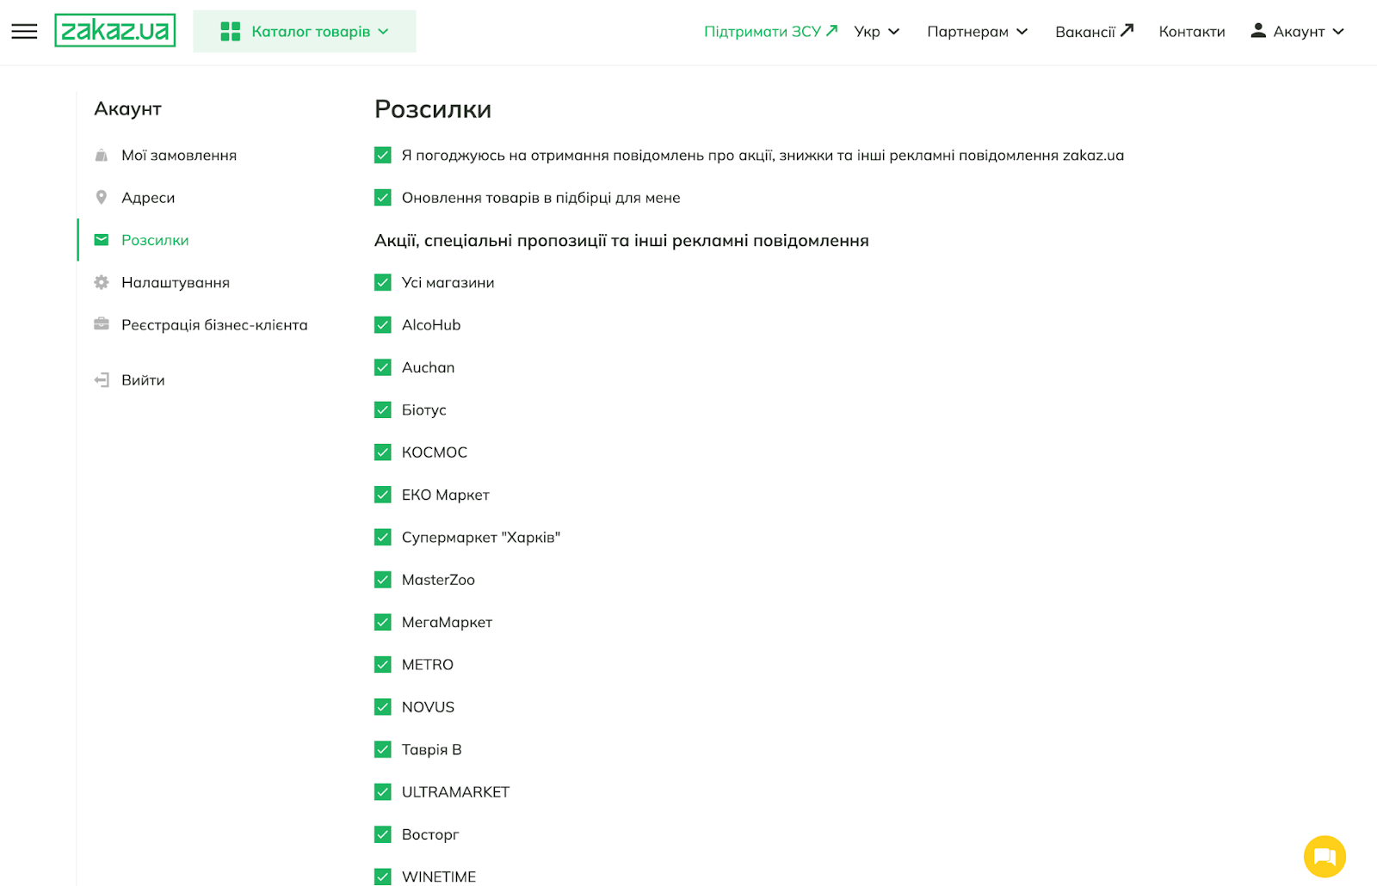Disable the NOVUS newsletter checkbox
This screenshot has width=1377, height=886.
383,707
